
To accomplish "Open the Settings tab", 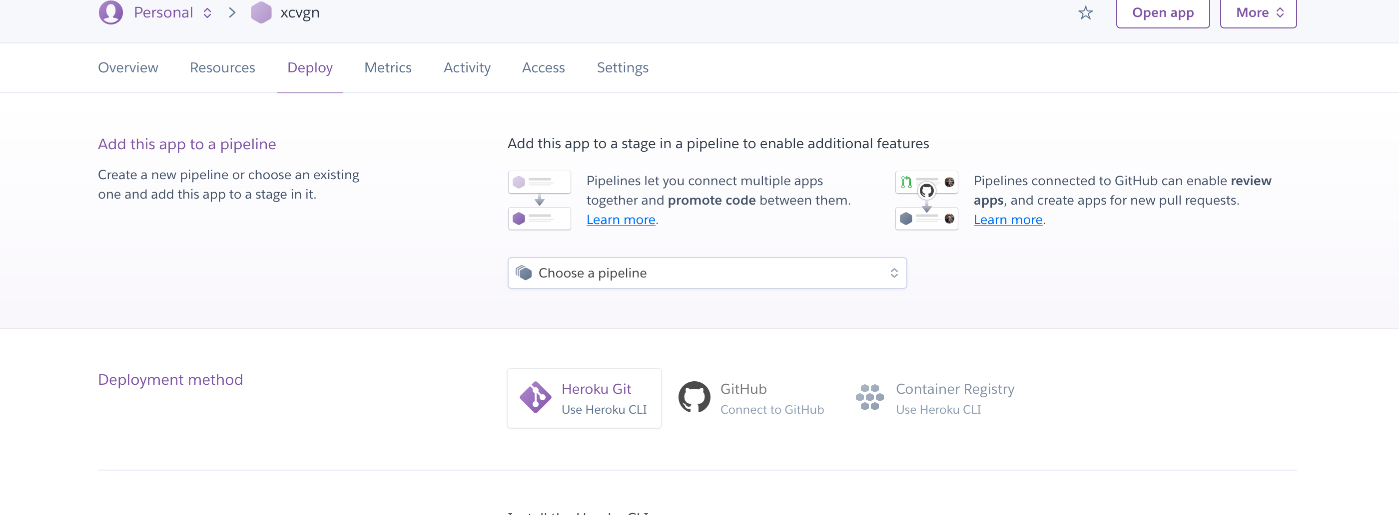I will click(x=623, y=67).
